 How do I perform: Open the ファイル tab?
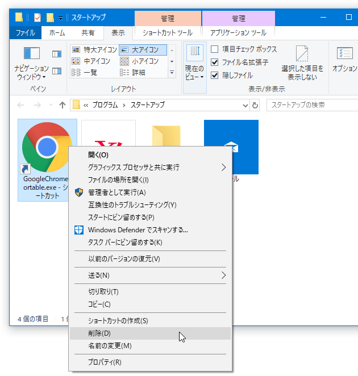26,32
